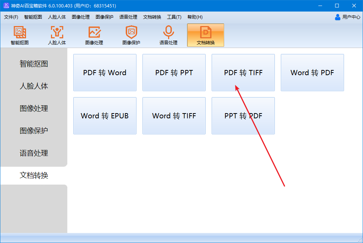Open the 语音处理 microphone icon
The width and height of the screenshot is (363, 243).
click(x=168, y=33)
